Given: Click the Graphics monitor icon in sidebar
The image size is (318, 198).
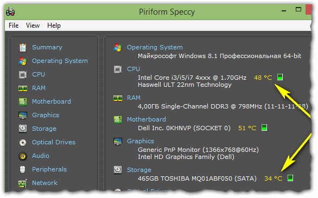Looking at the screenshot, I should click(23, 116).
